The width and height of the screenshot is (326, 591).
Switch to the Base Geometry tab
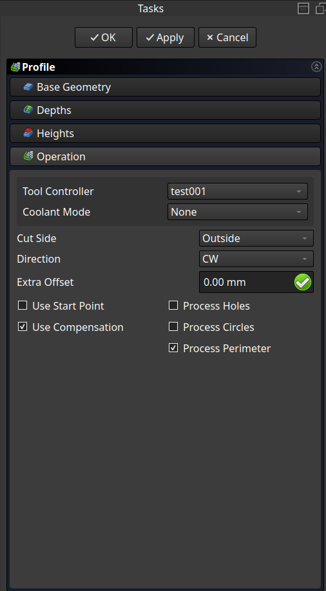(166, 87)
